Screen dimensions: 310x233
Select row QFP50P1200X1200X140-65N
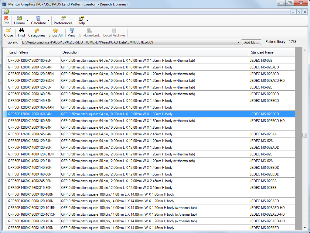coord(151,94)
